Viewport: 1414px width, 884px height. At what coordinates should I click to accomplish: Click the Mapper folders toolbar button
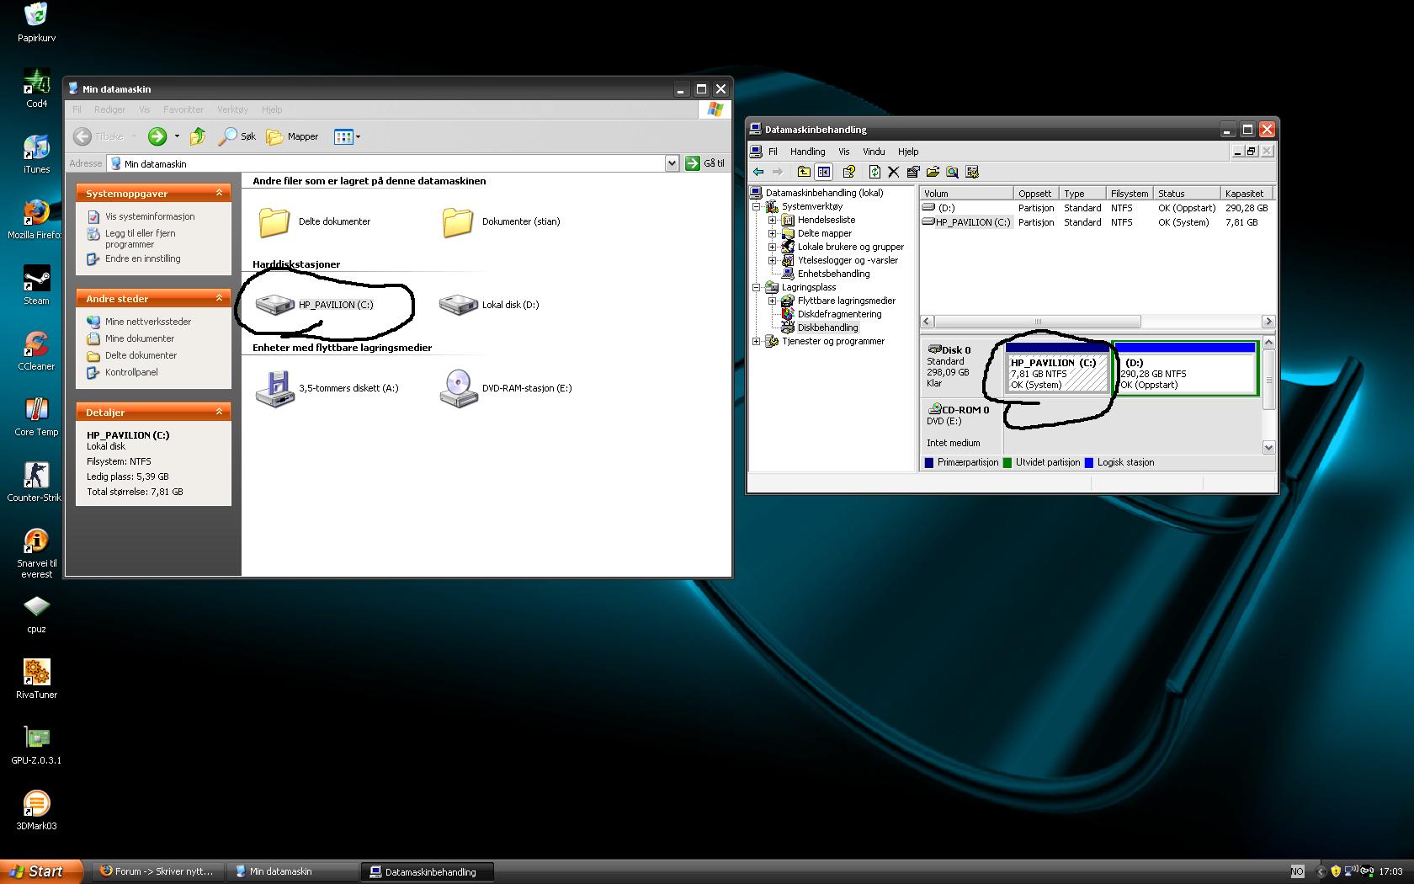(x=292, y=136)
